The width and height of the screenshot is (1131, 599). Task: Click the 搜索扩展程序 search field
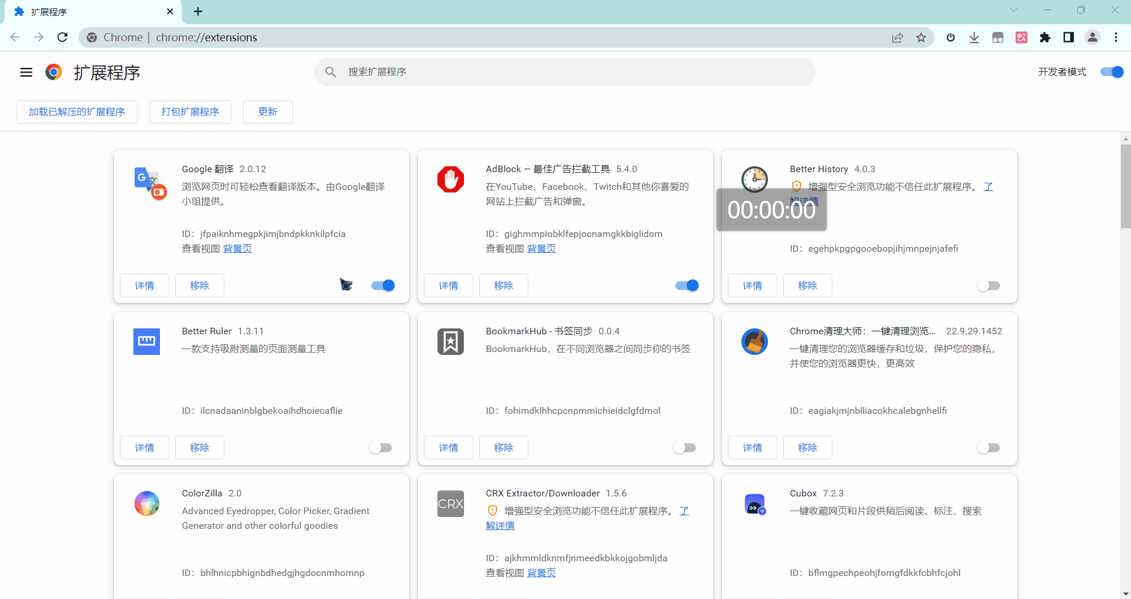tap(565, 72)
